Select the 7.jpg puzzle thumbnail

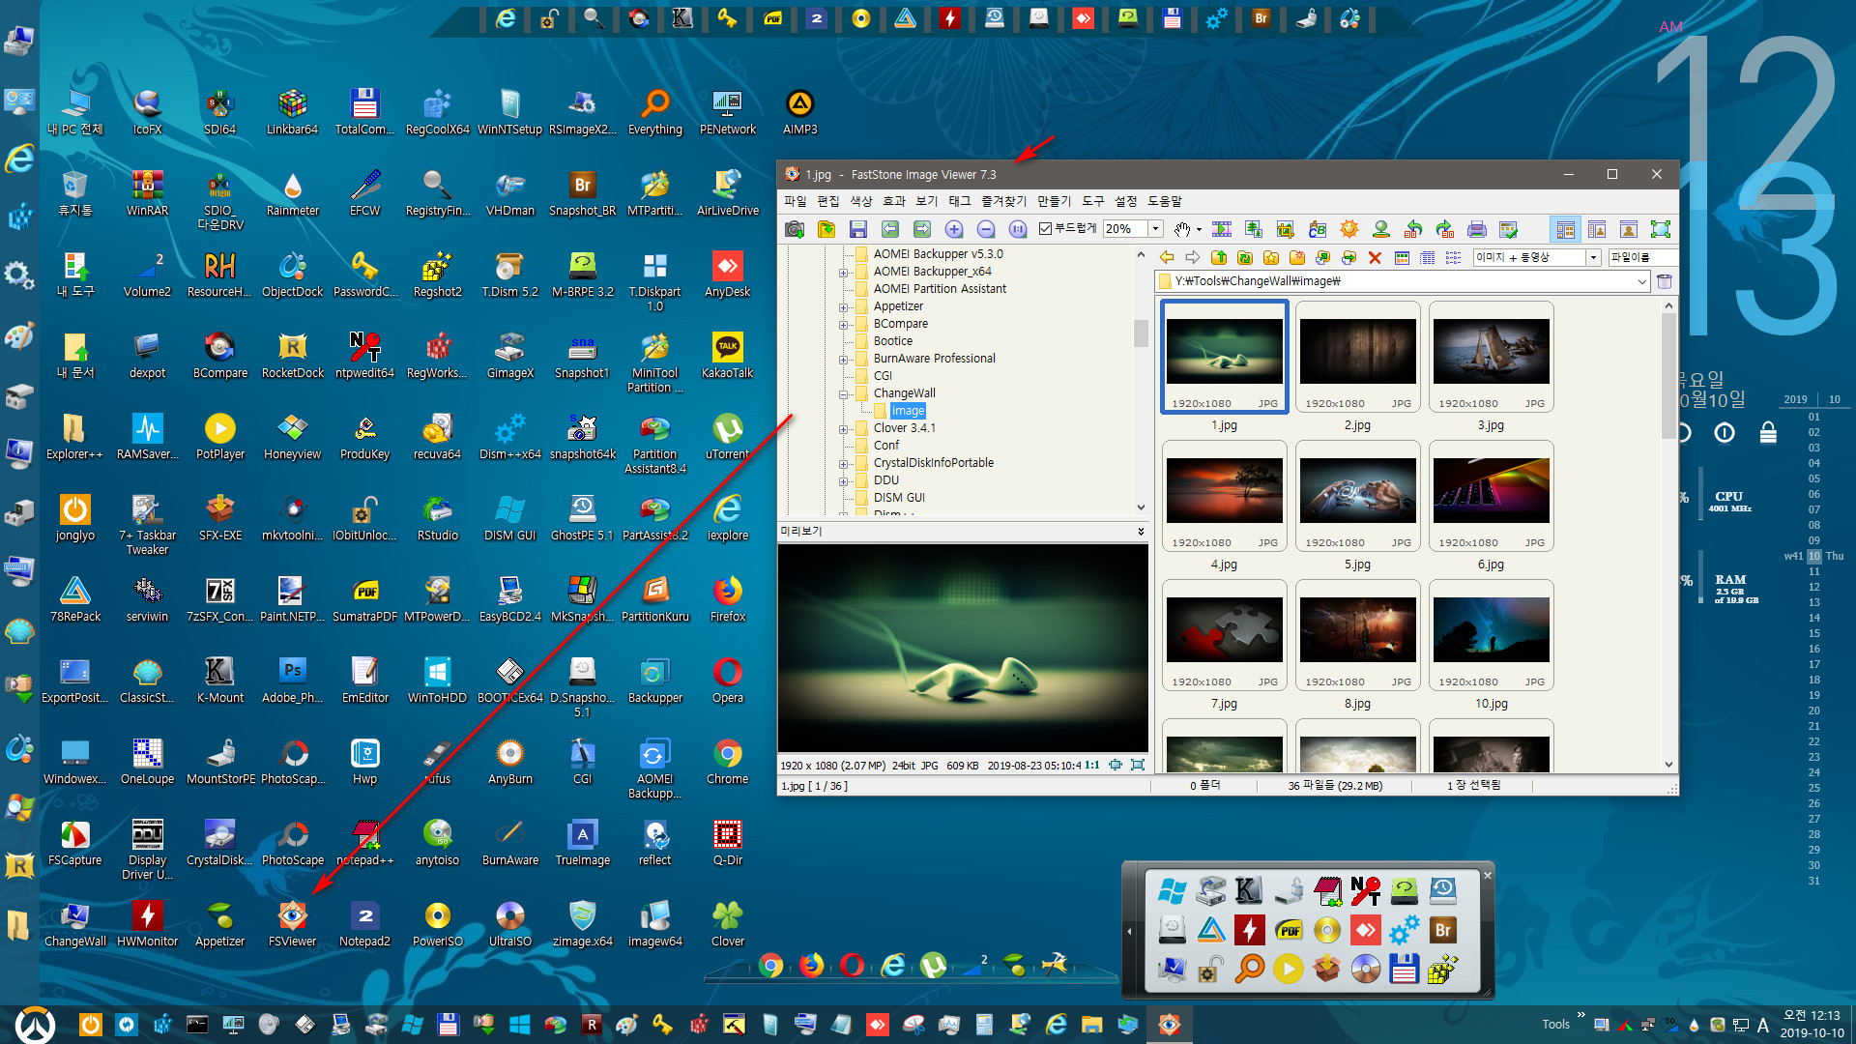[x=1224, y=634]
